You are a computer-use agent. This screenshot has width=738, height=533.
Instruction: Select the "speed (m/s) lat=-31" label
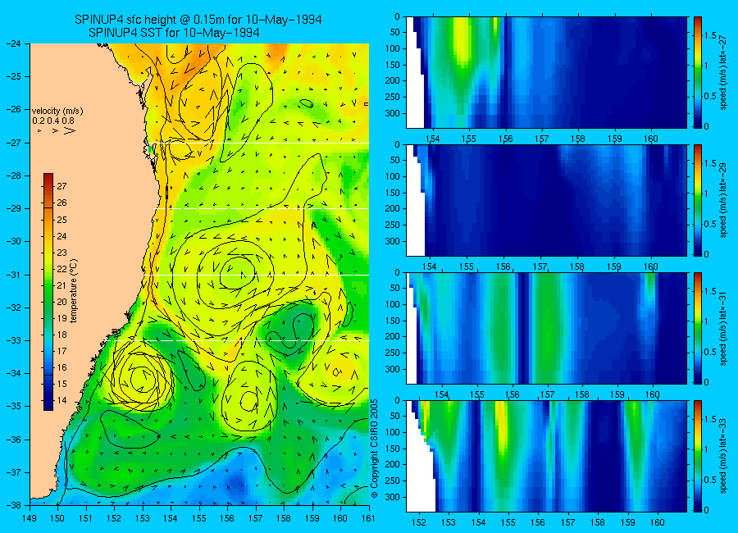coord(724,328)
